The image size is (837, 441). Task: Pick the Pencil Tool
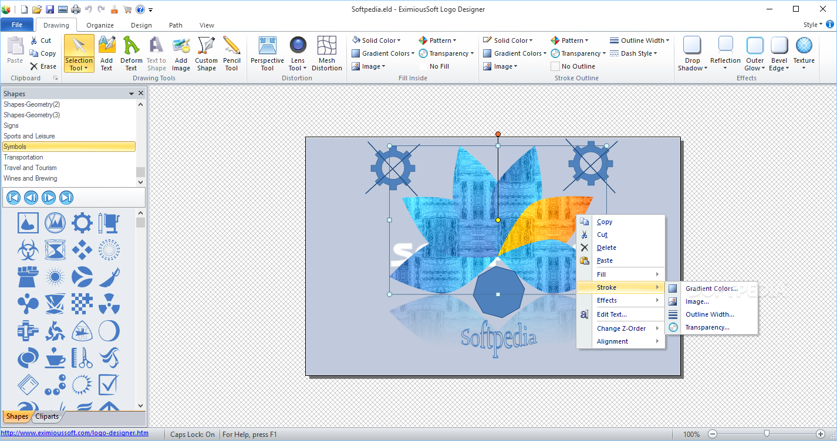pyautogui.click(x=232, y=54)
